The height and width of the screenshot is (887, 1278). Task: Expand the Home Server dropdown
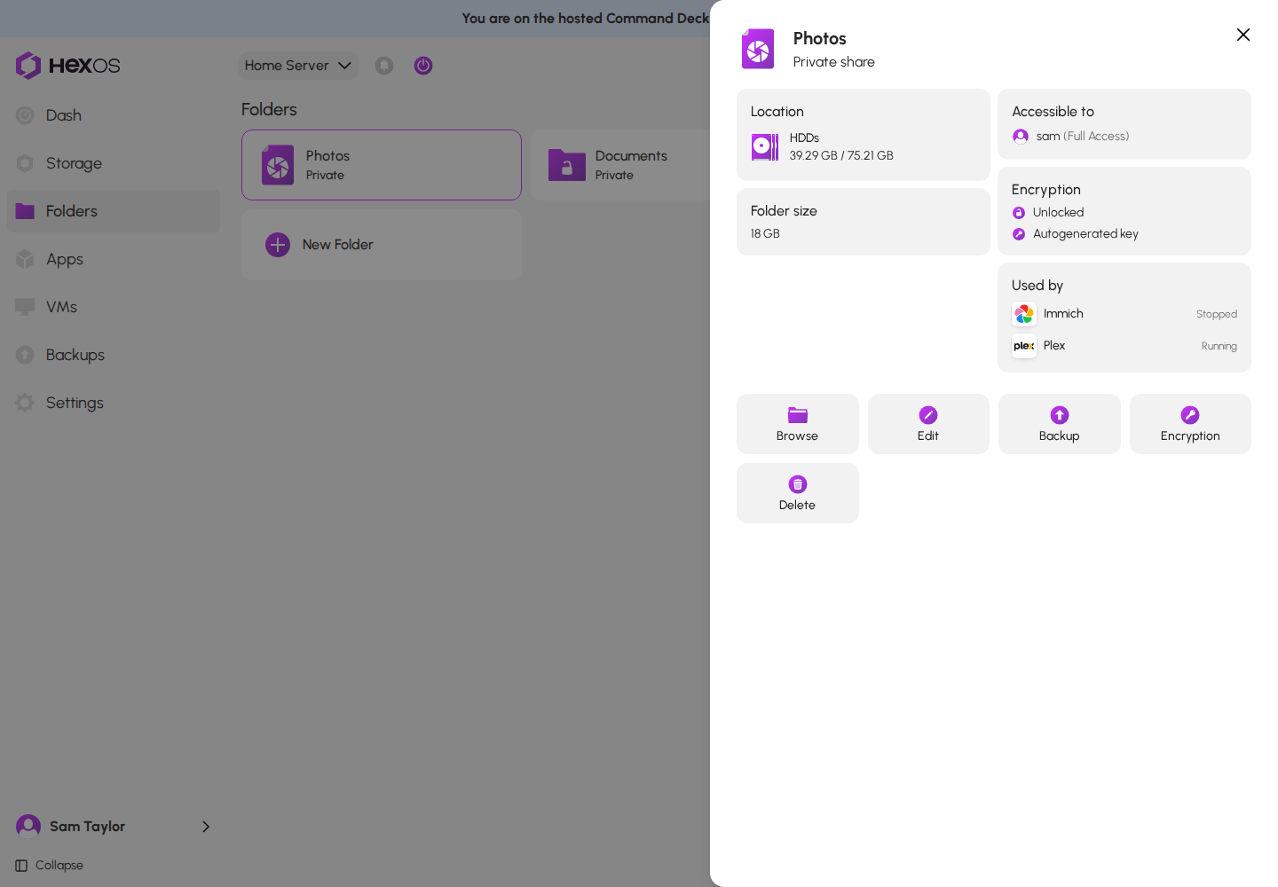298,66
